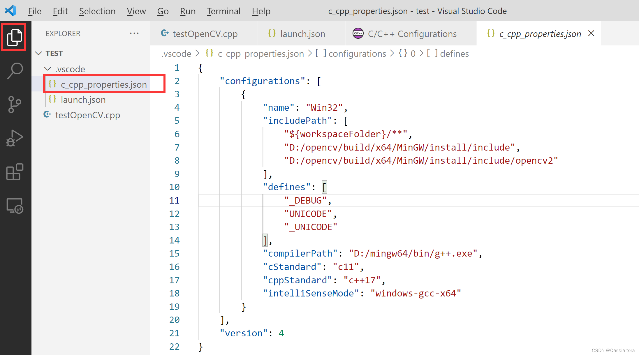Viewport: 639px width, 355px height.
Task: Open the Explorer view in activity bar
Action: (14, 37)
